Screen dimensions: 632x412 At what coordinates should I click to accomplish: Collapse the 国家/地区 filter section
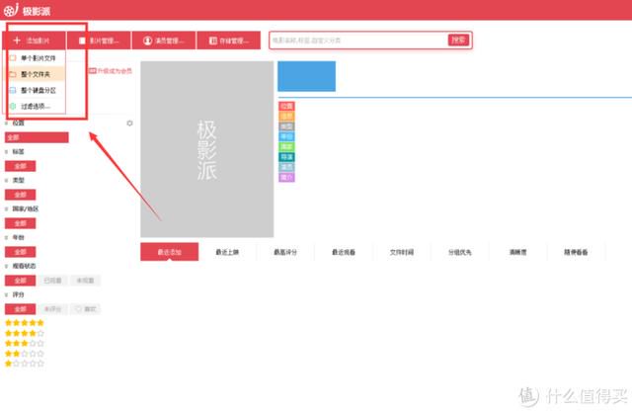pyautogui.click(x=7, y=208)
